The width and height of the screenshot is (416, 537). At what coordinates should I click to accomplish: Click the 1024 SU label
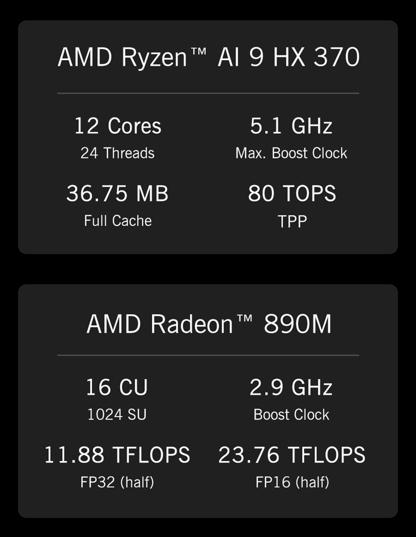coord(117,415)
